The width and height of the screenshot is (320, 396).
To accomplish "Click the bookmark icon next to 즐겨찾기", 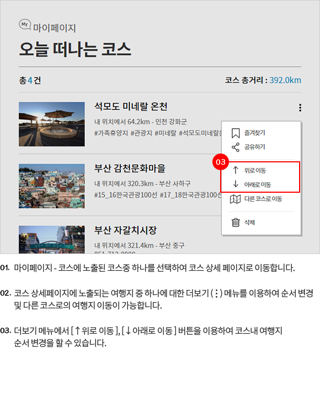I will (236, 133).
